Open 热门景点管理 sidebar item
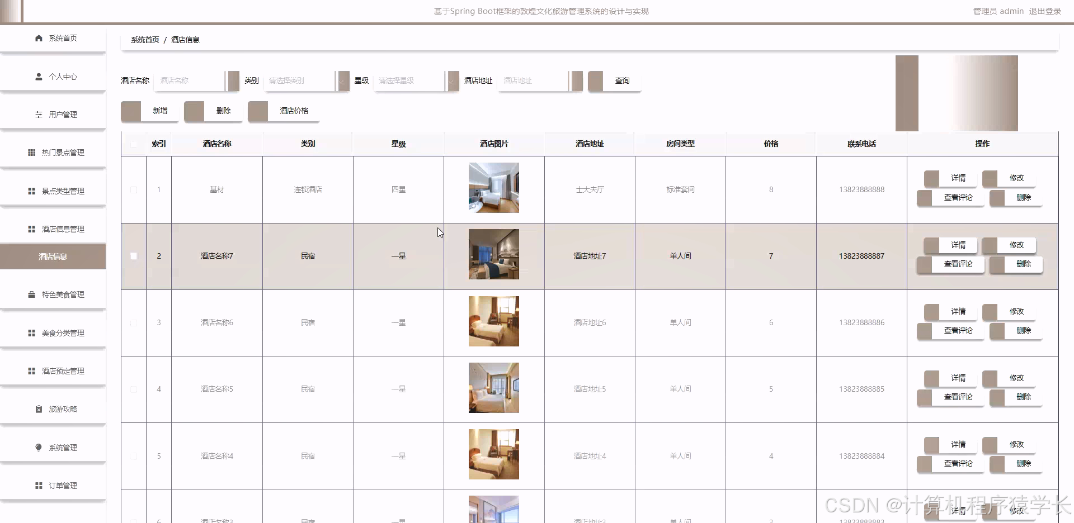1074x523 pixels. tap(53, 153)
